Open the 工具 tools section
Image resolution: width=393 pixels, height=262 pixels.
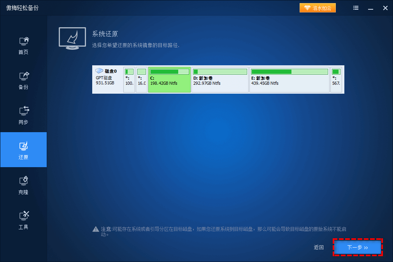pyautogui.click(x=23, y=220)
